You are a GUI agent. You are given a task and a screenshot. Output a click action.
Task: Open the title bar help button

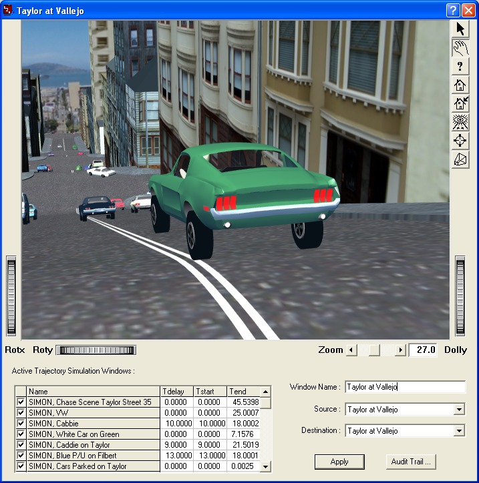(453, 10)
